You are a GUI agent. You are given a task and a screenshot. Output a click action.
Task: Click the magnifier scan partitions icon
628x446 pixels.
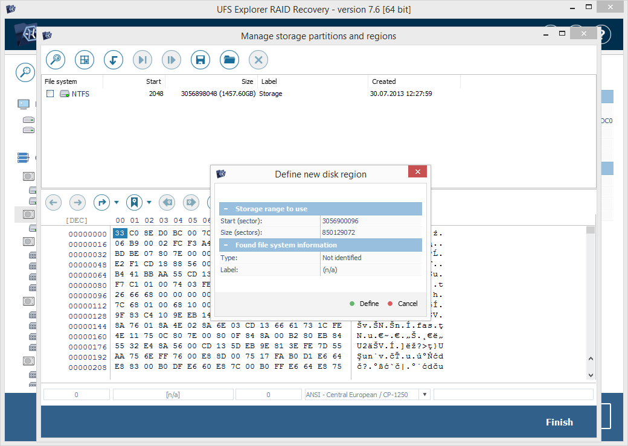coord(56,60)
